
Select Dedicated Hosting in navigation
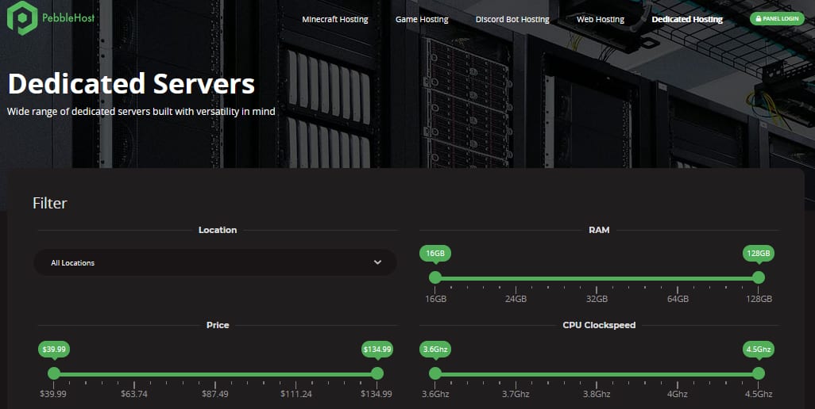coord(687,19)
